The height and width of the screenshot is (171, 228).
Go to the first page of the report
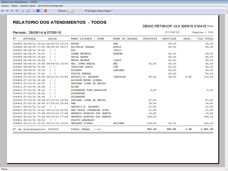point(3,11)
